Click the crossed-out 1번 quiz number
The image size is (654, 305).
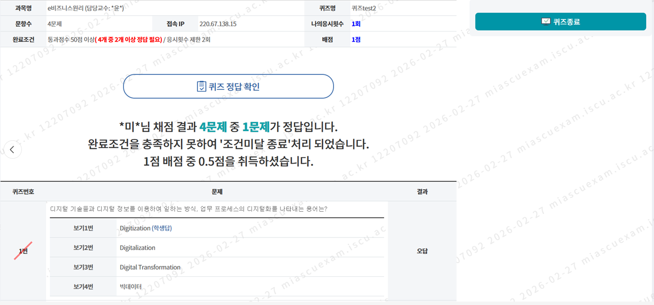[23, 251]
